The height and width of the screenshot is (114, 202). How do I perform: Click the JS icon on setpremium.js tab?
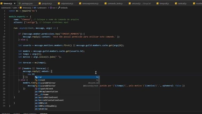point(59,3)
